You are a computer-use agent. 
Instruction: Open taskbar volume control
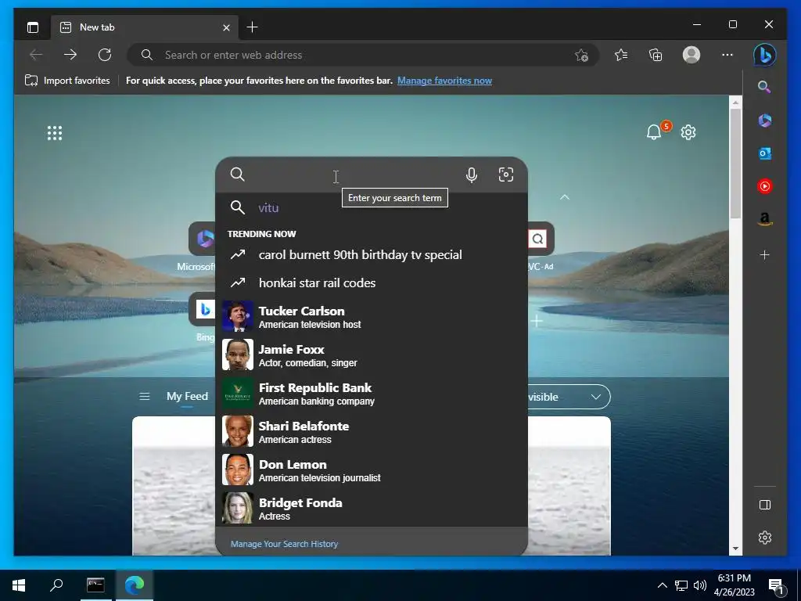pyautogui.click(x=700, y=585)
